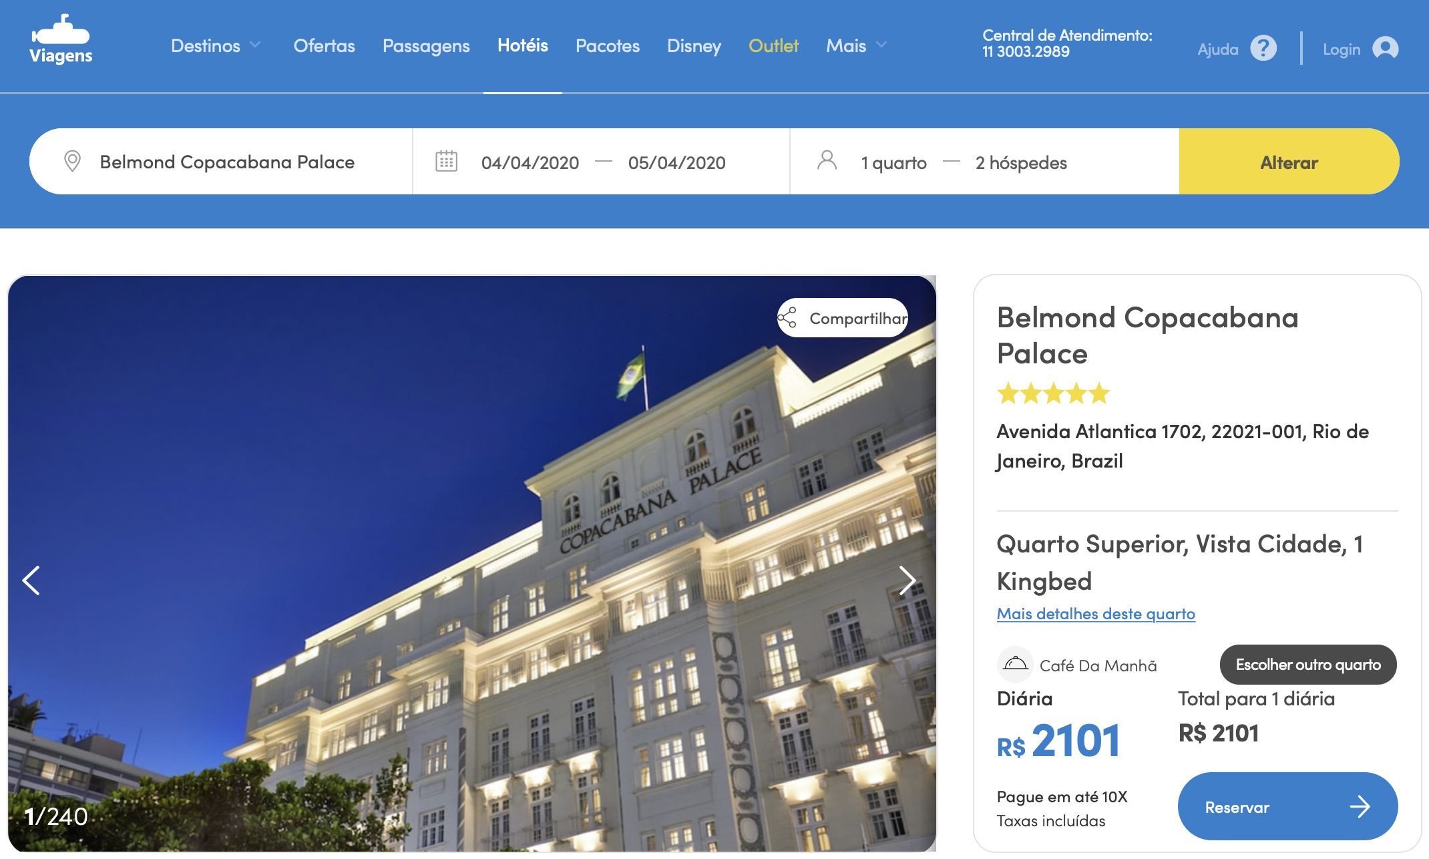Click the Login user avatar icon
This screenshot has width=1429, height=859.
tap(1385, 48)
